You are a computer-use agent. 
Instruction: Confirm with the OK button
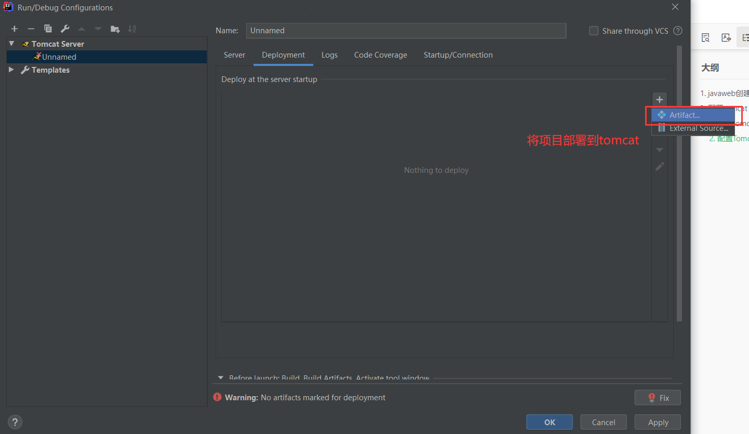[550, 422]
